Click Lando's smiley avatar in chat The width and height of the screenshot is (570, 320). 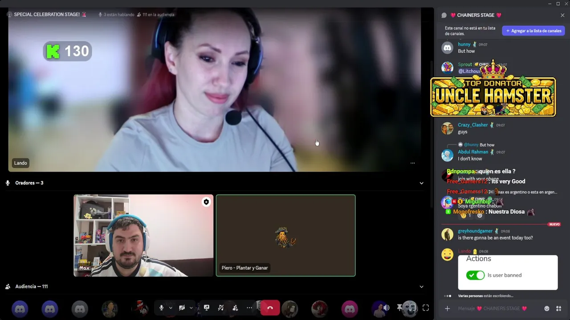(x=447, y=254)
